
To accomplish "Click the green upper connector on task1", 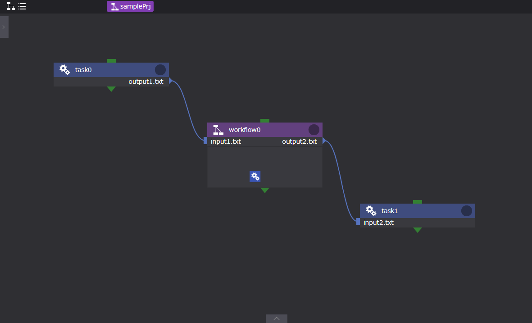I will (x=418, y=202).
